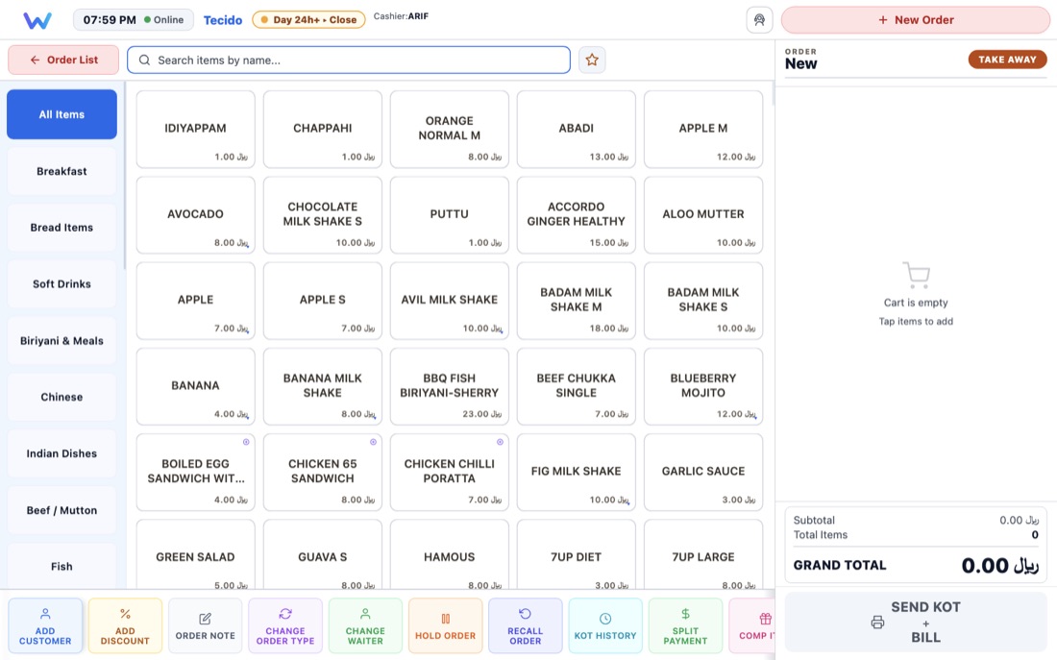Click the Recall Order undo icon

click(525, 614)
